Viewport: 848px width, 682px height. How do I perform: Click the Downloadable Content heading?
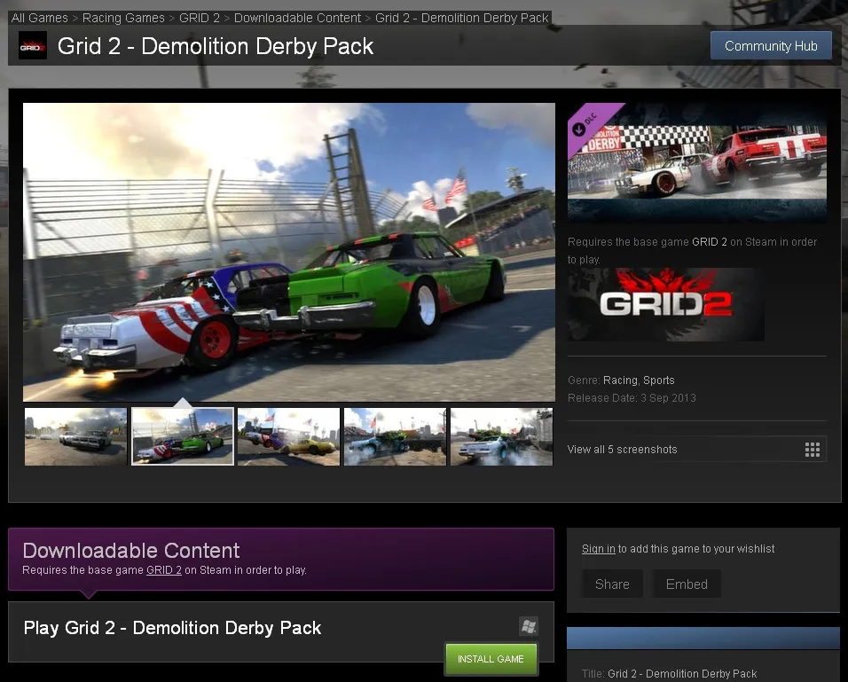click(x=131, y=551)
